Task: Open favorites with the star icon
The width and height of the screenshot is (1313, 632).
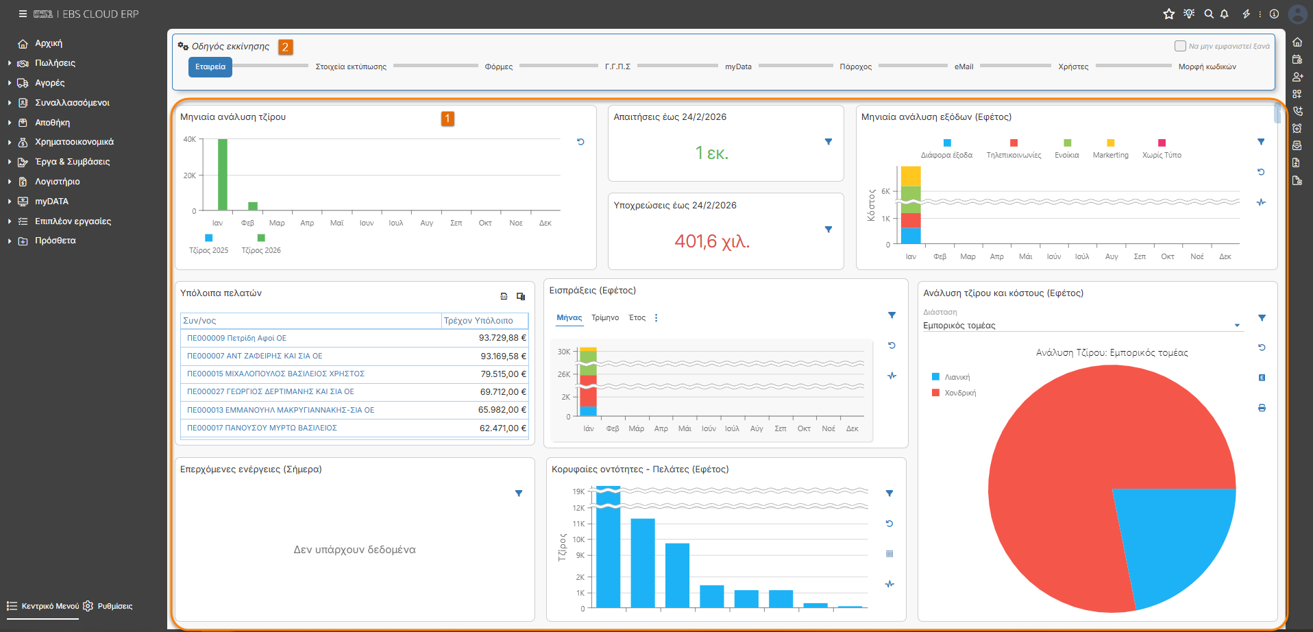Action: 1169,14
